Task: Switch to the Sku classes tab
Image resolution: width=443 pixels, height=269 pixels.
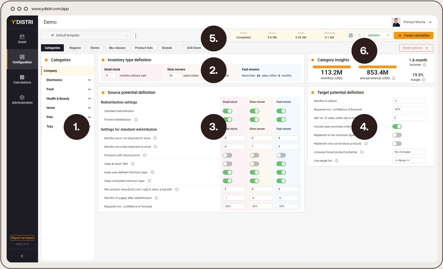Action: point(117,48)
